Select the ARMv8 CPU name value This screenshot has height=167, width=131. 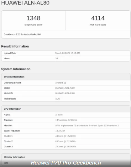59,115
